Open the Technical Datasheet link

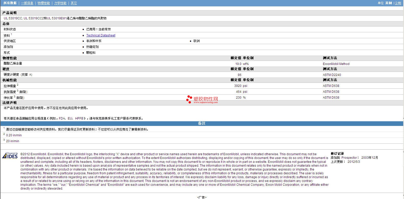pos(101,35)
